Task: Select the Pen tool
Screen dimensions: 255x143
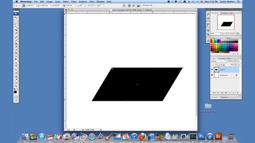Action: [16, 64]
